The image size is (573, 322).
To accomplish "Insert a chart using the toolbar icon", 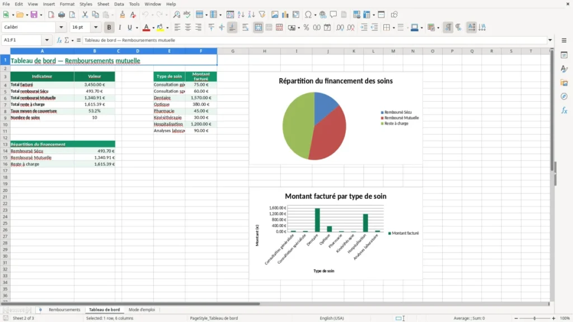I will [x=285, y=15].
